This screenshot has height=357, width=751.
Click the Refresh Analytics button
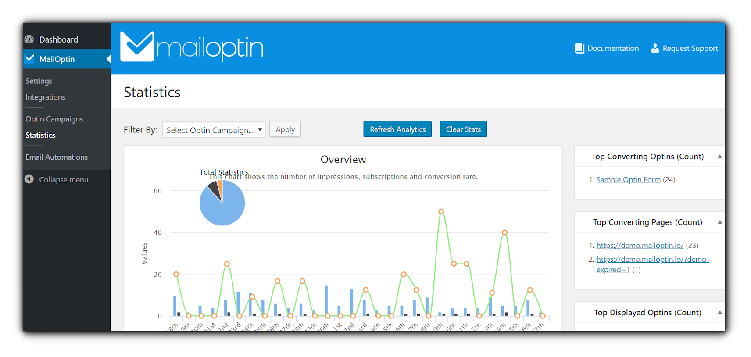coord(397,129)
